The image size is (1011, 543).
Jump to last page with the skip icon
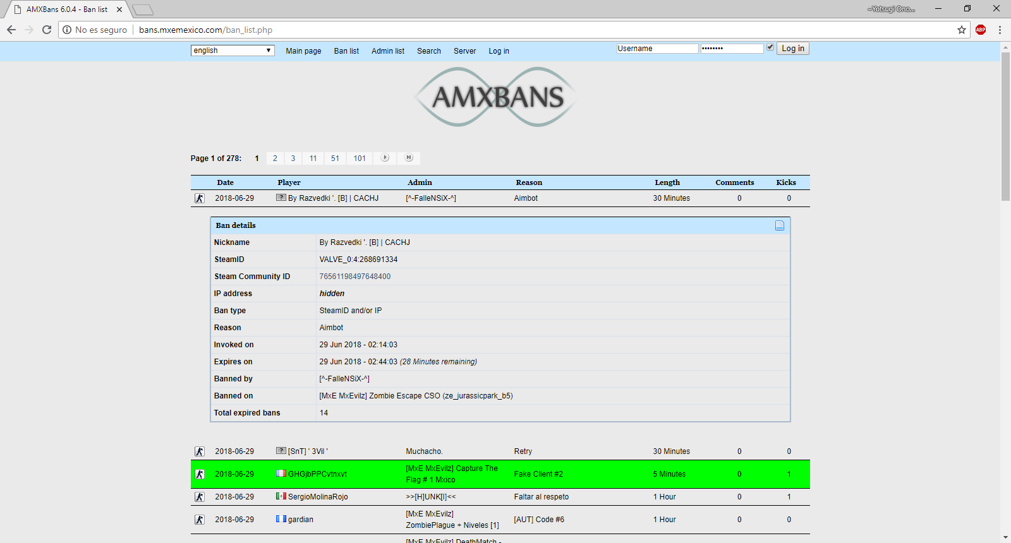tap(409, 158)
